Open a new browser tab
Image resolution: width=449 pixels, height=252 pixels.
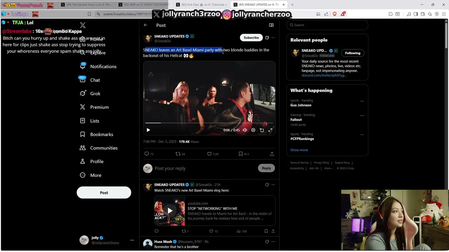292,5
